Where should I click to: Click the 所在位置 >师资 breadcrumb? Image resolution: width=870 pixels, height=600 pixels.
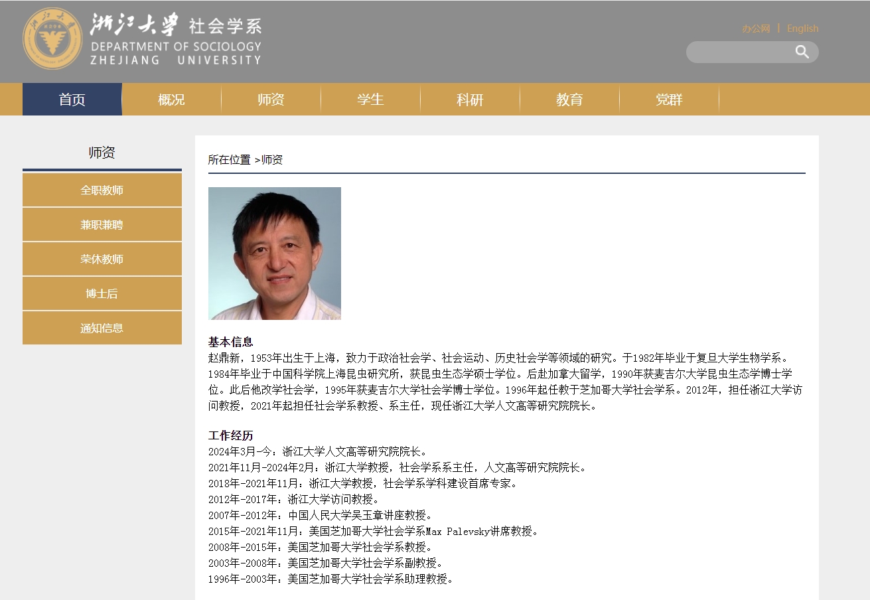point(246,160)
